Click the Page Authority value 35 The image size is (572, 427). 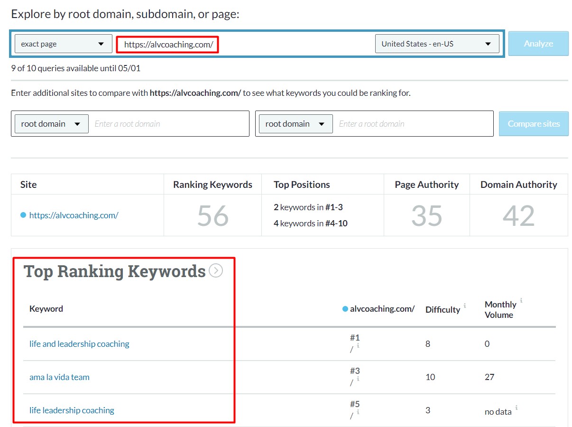click(x=427, y=215)
